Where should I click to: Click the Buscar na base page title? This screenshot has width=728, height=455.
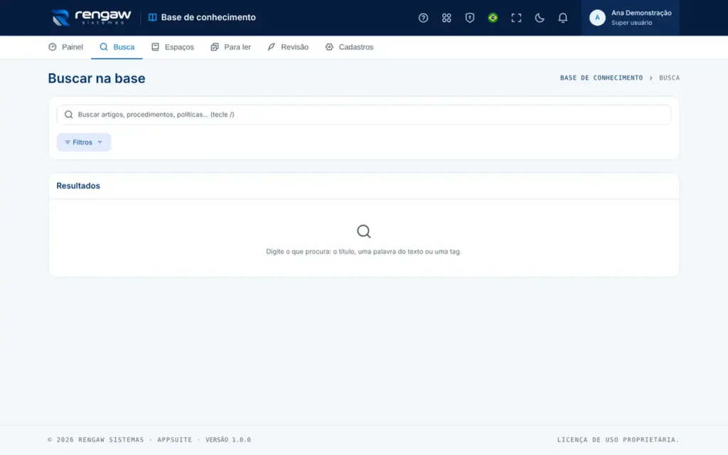coord(97,78)
